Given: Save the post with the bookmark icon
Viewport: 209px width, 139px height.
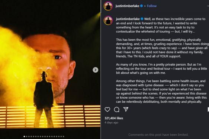Looking at the screenshot, I should point(208,110).
